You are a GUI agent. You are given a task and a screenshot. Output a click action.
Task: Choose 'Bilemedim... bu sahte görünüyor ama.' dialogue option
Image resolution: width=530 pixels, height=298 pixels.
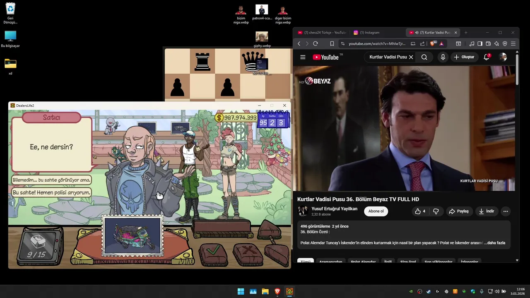51,180
